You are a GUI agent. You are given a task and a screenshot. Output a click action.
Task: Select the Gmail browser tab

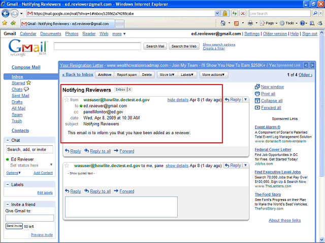point(68,24)
